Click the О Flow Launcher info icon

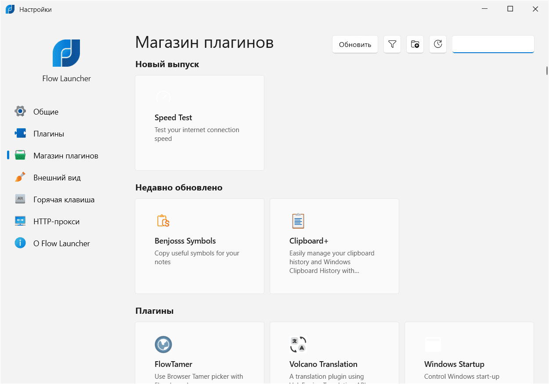click(20, 243)
